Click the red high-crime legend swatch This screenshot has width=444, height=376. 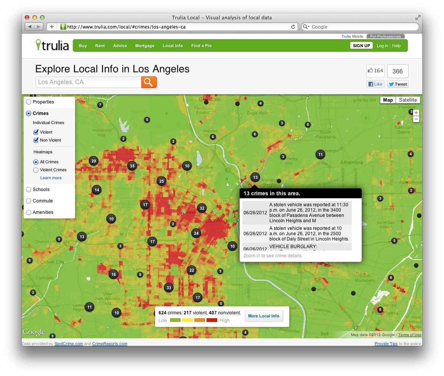pos(212,320)
